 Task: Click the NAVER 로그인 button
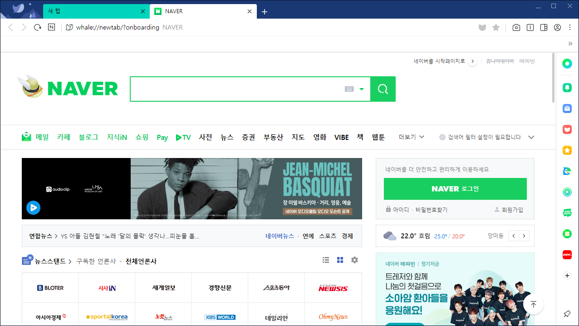pos(455,189)
